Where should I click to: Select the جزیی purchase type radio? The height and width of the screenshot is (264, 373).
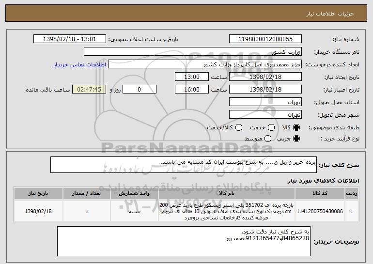[296, 139]
